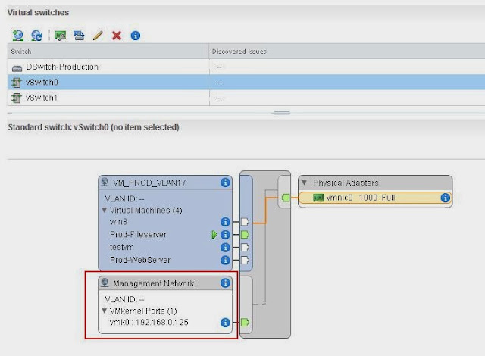Select the vSwitch1 row
Screen dimensions: 485x356
coord(246,98)
